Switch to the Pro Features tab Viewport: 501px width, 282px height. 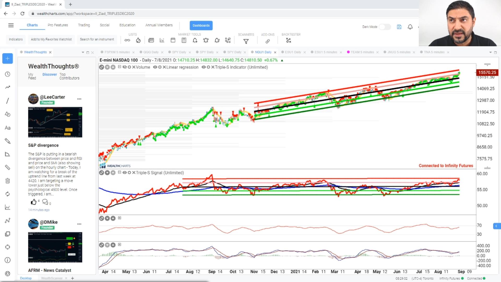pos(58,25)
